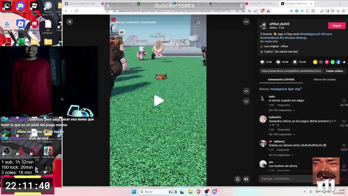Send to friends with red paper-plane icon
The image size is (348, 196).
coord(327,62)
